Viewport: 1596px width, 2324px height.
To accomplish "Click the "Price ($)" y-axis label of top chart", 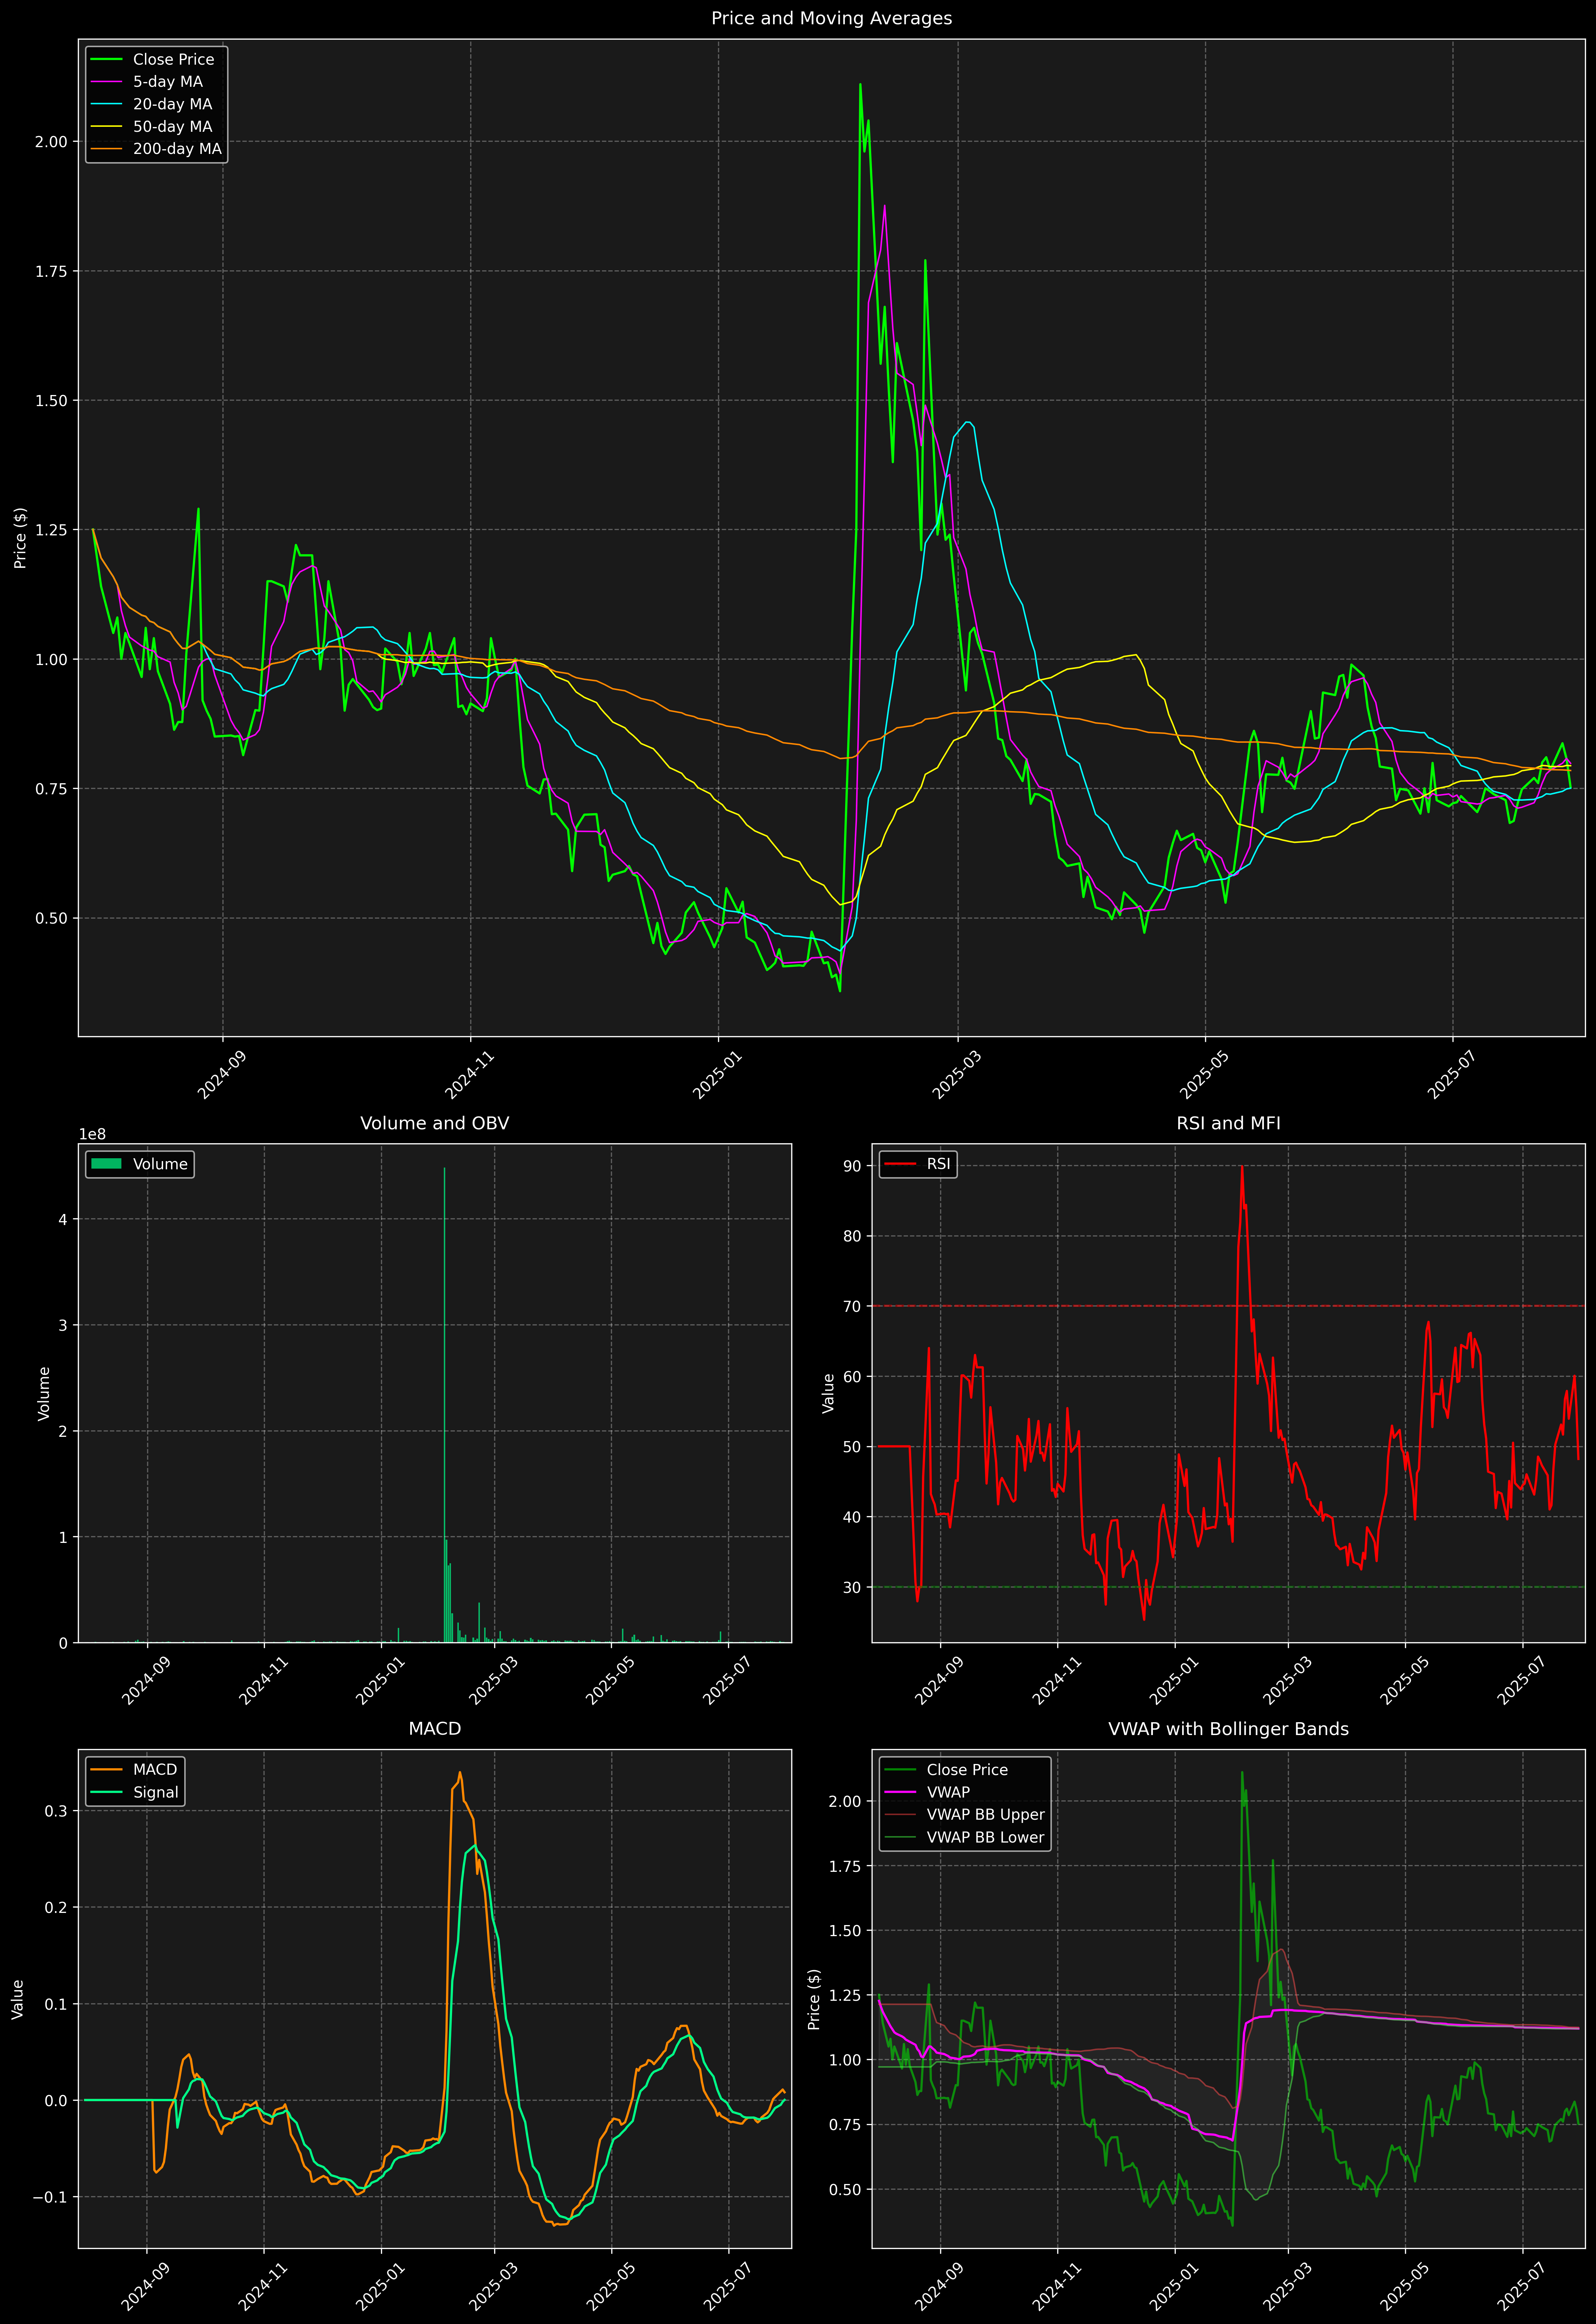I will (20, 538).
